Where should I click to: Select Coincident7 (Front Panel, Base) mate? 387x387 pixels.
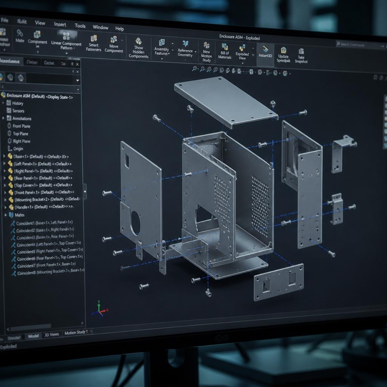click(x=44, y=265)
